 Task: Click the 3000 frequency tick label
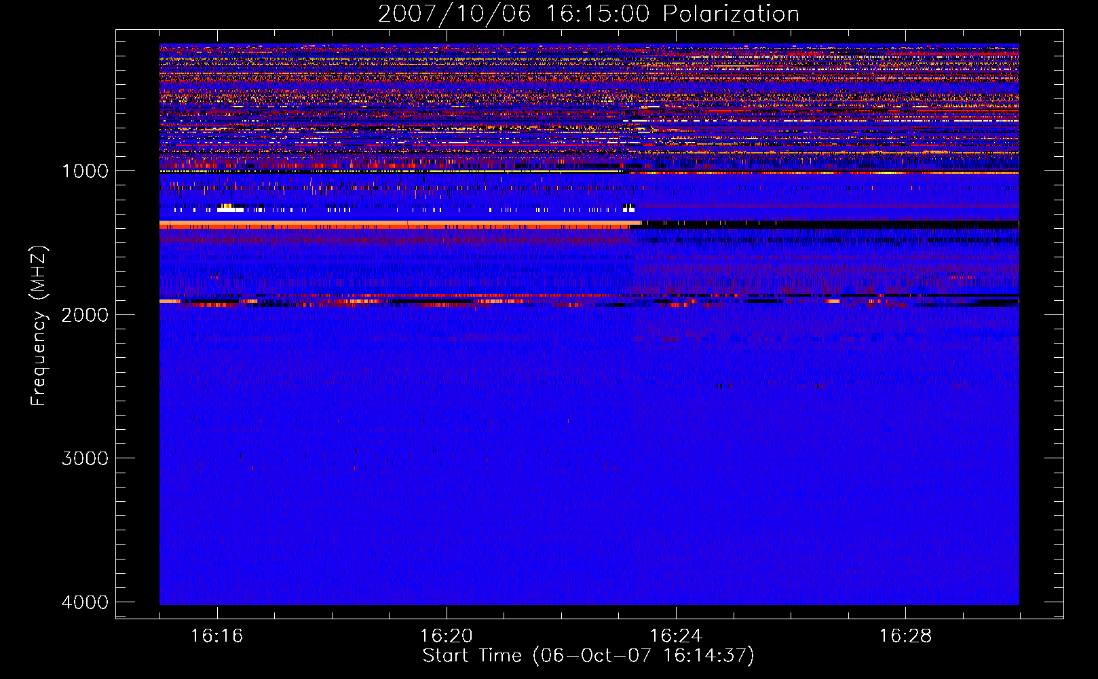[x=85, y=458]
